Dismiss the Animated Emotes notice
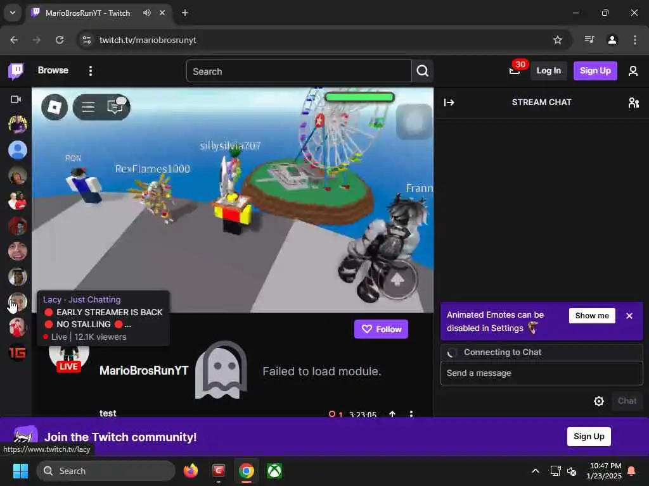This screenshot has width=649, height=486. click(629, 316)
